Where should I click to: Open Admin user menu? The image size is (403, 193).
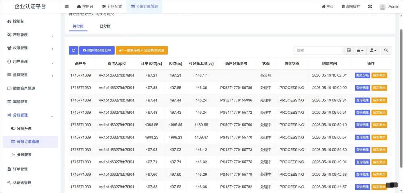(x=389, y=7)
